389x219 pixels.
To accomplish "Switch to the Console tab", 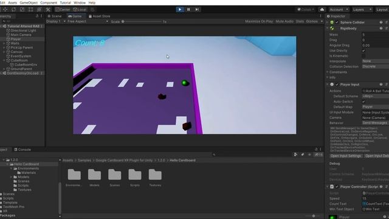I will tap(22, 150).
